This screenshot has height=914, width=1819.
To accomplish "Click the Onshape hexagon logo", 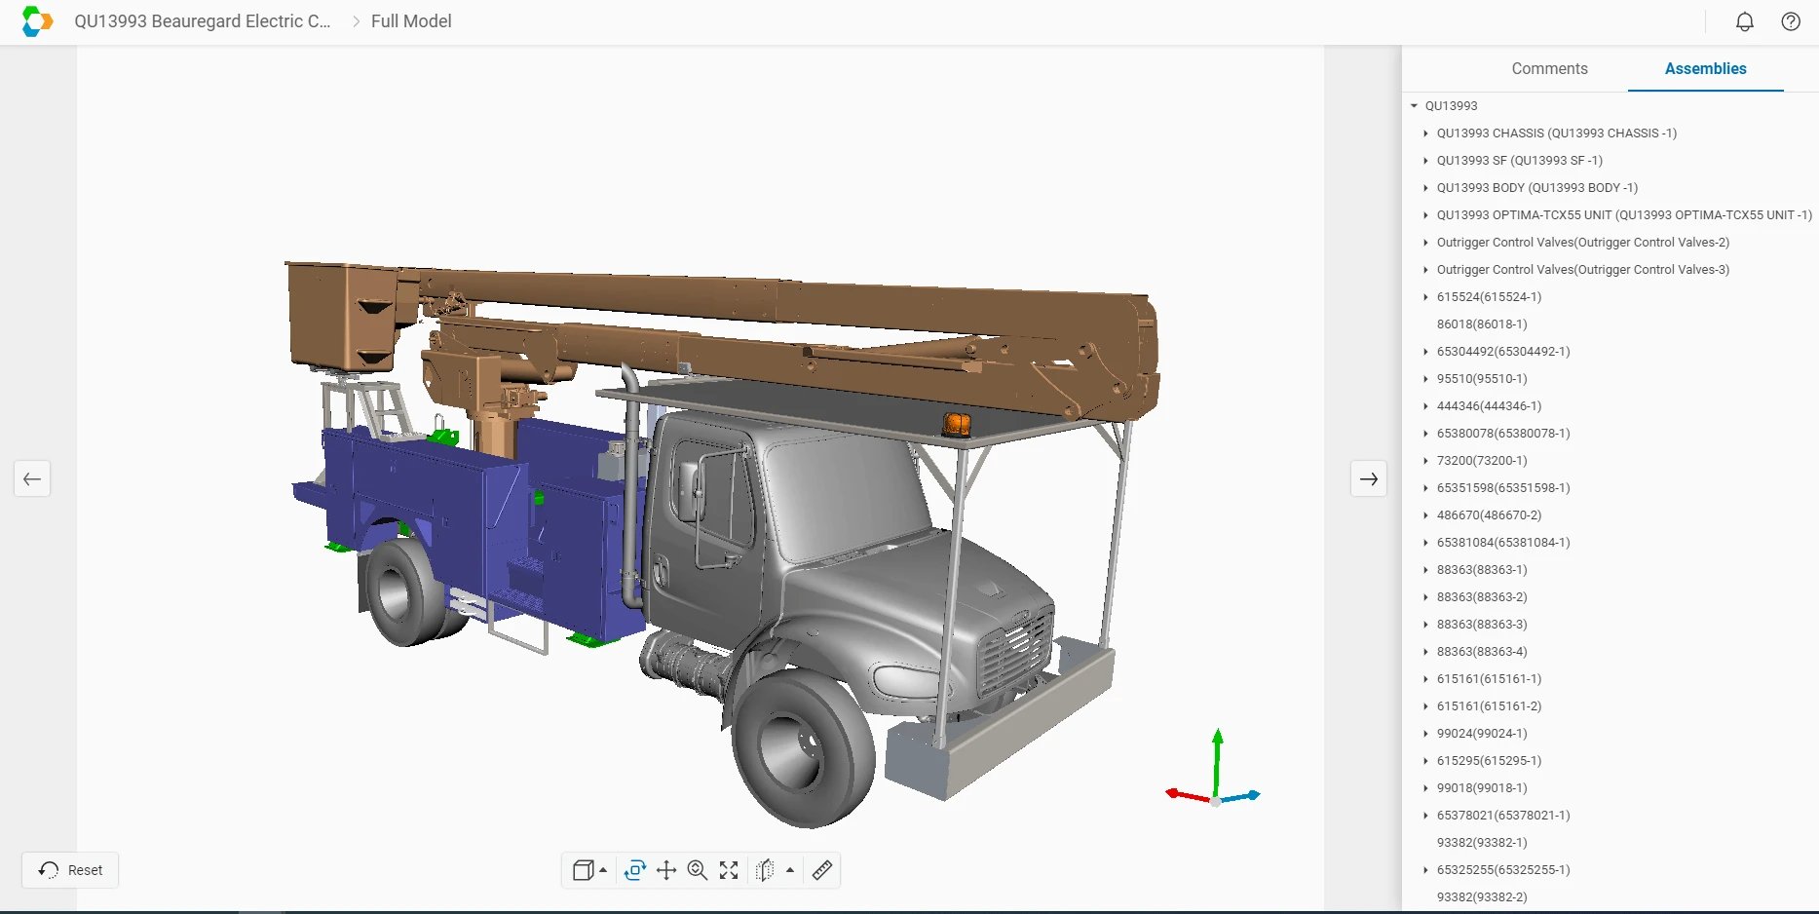I will pyautogui.click(x=36, y=20).
